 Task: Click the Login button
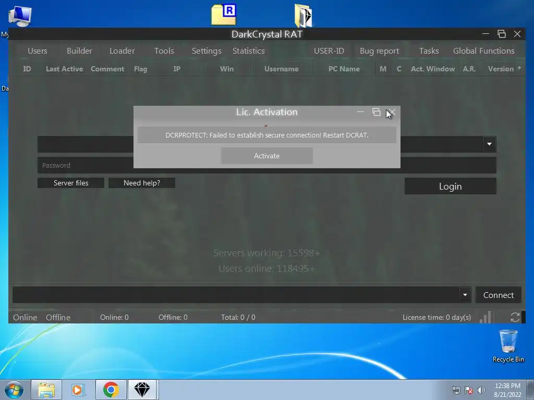(450, 186)
